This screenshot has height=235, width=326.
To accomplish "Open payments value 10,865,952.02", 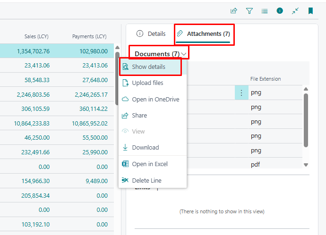I will pyautogui.click(x=90, y=124).
